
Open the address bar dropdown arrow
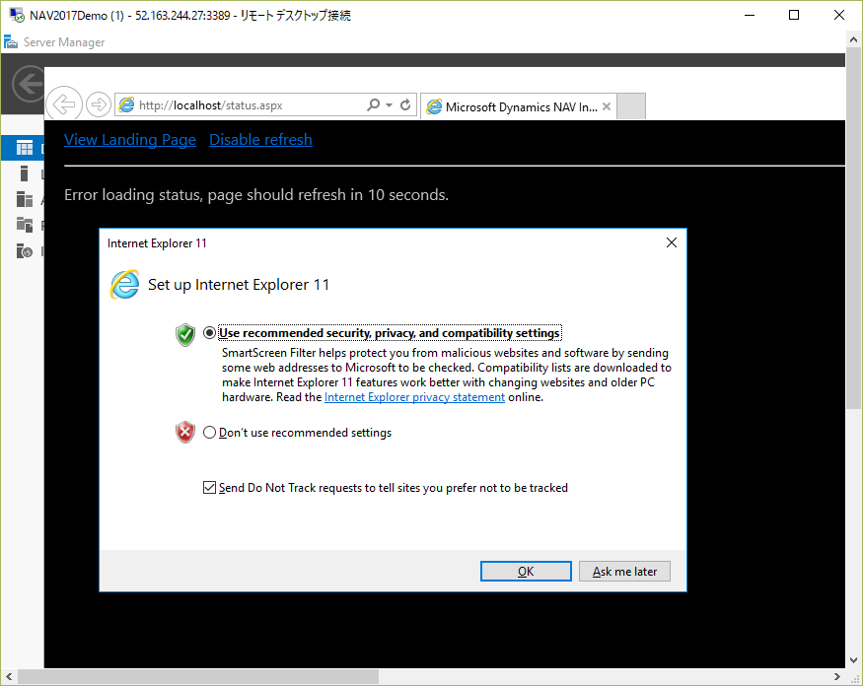click(389, 104)
